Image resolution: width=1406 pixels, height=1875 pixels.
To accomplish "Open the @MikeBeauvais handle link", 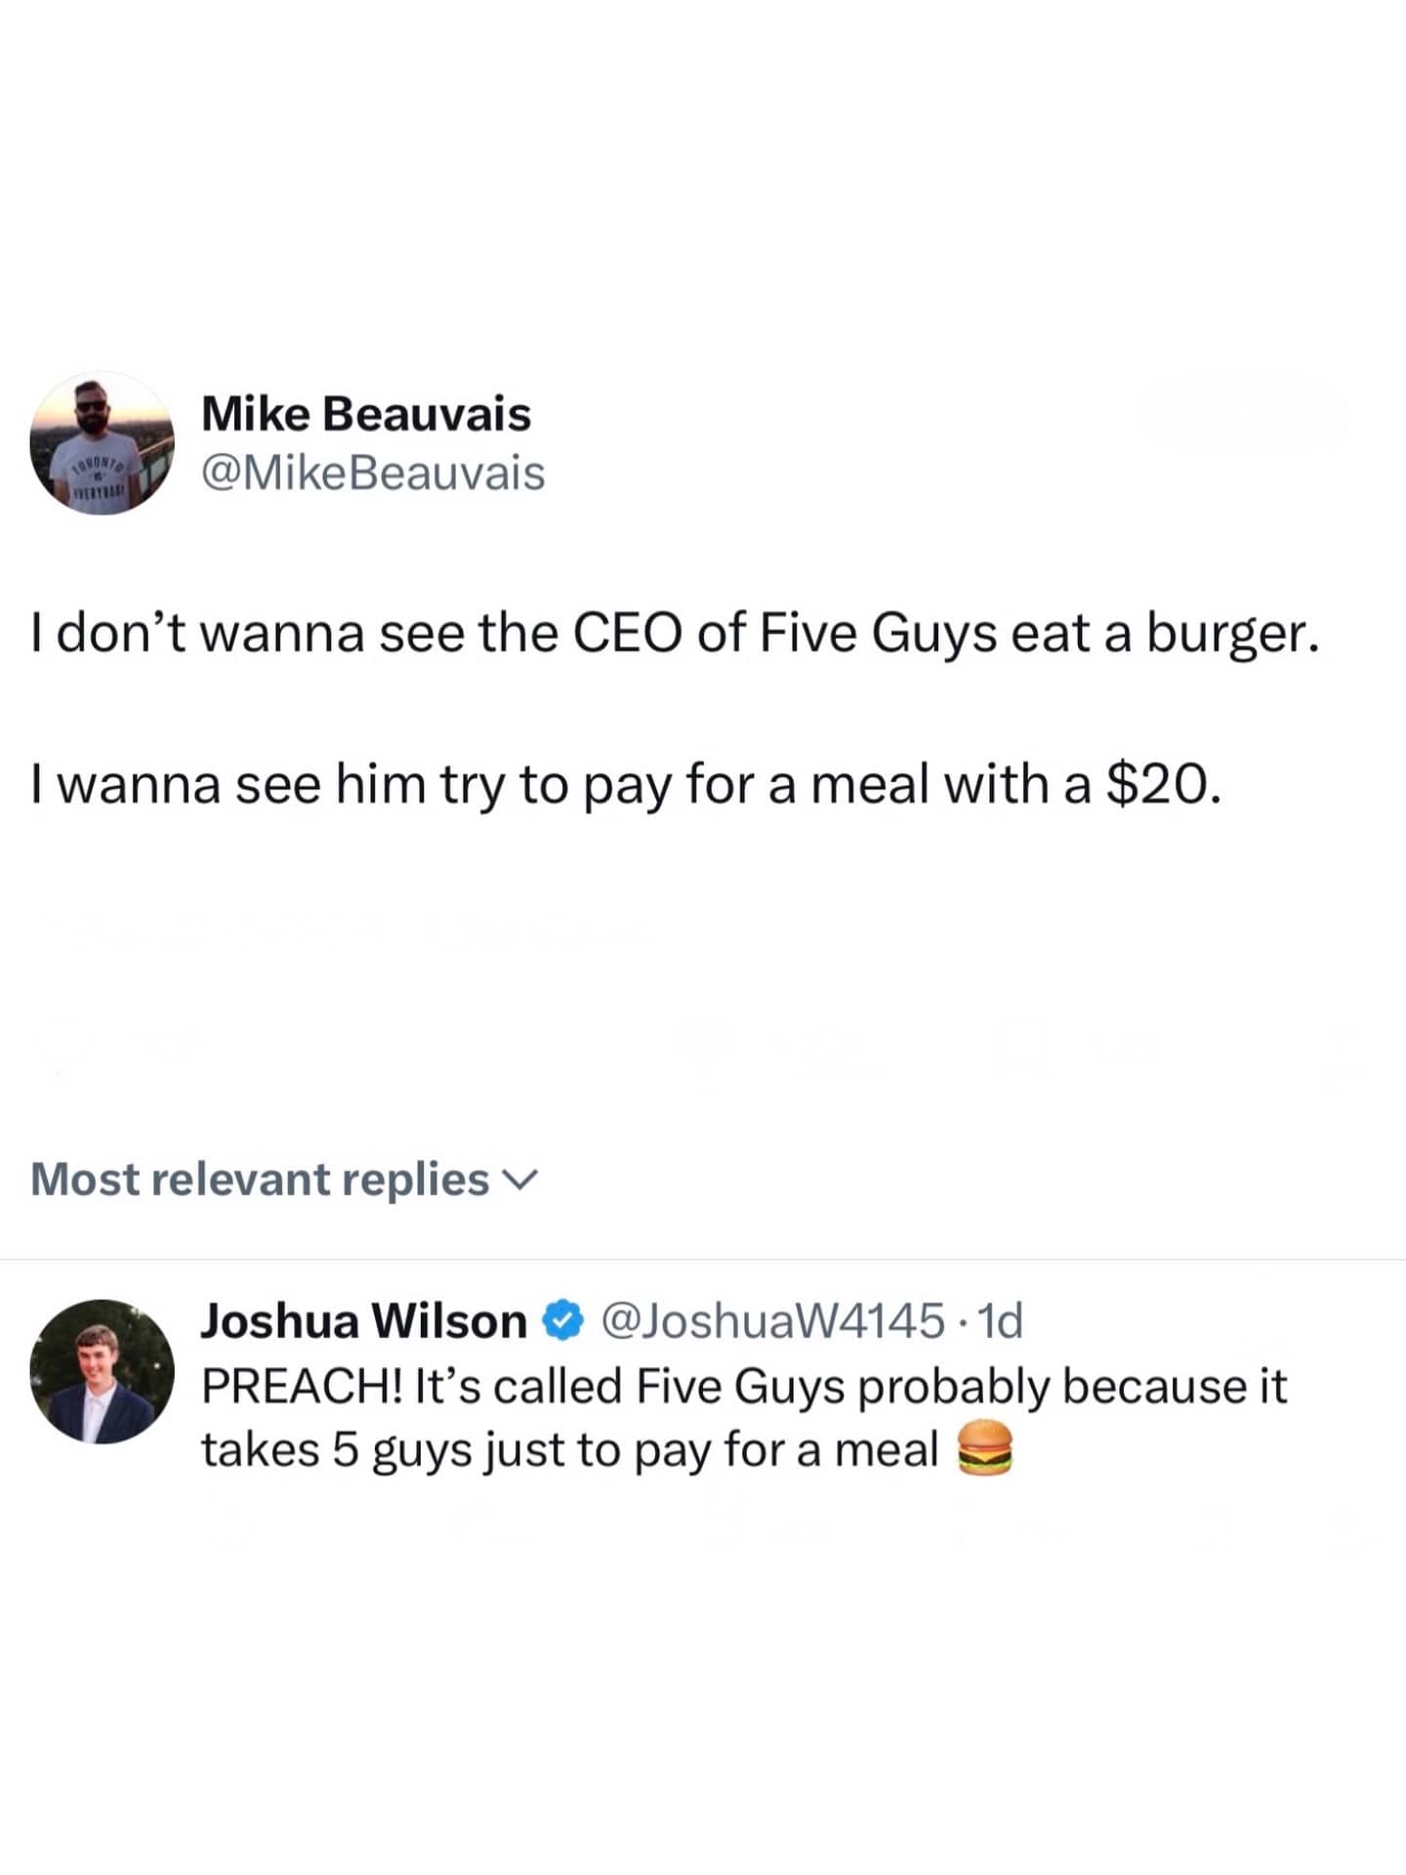I will tap(373, 474).
